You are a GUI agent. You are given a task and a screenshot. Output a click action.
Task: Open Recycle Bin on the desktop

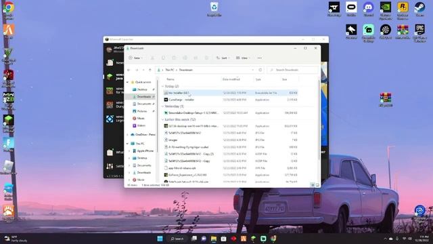(214, 9)
